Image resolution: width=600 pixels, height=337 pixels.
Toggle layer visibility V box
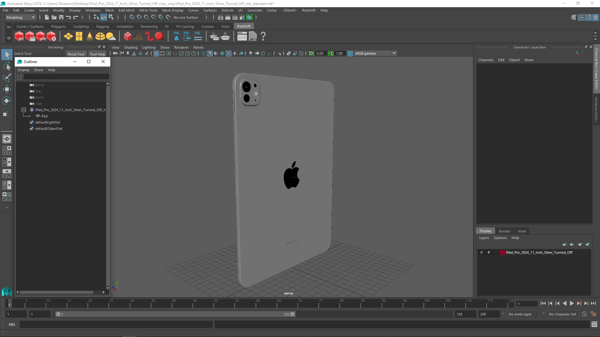[x=482, y=252]
